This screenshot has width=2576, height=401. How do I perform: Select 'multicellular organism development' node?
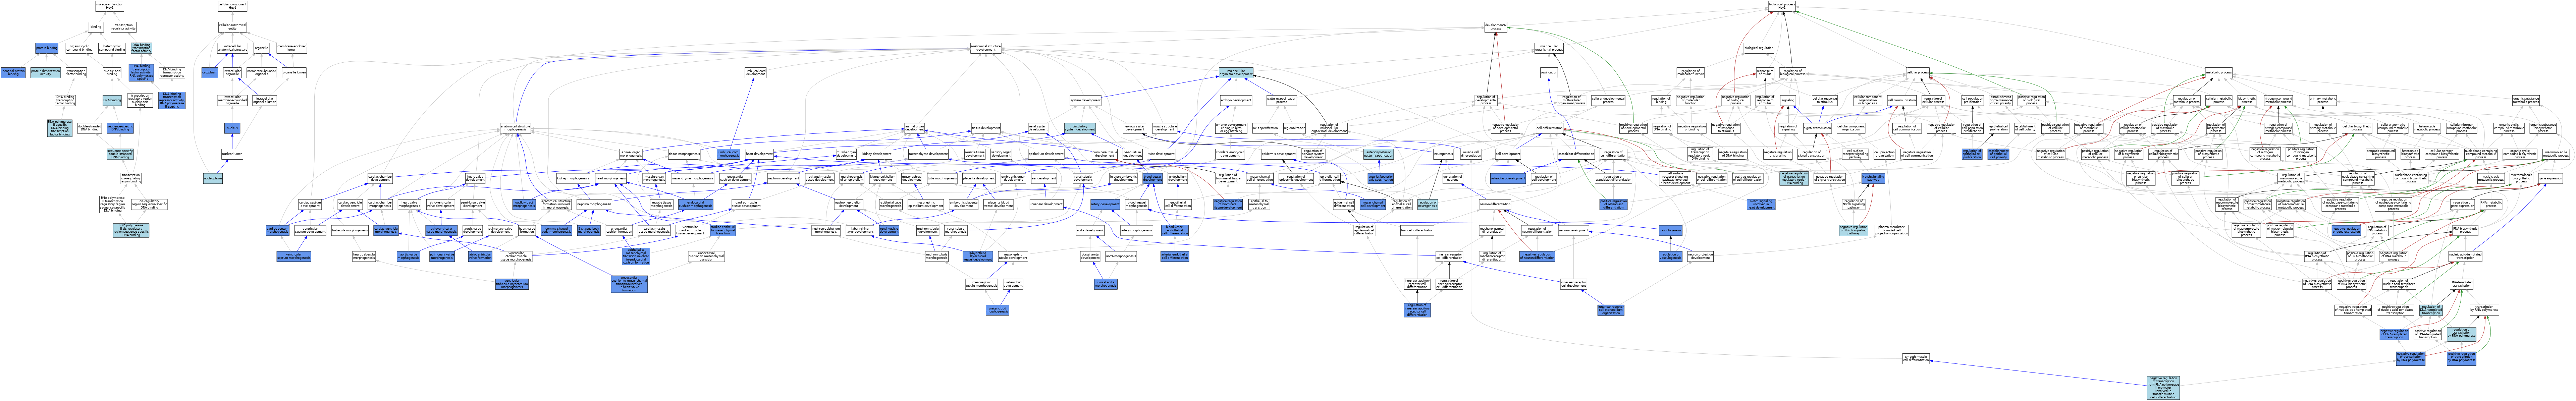click(1236, 73)
